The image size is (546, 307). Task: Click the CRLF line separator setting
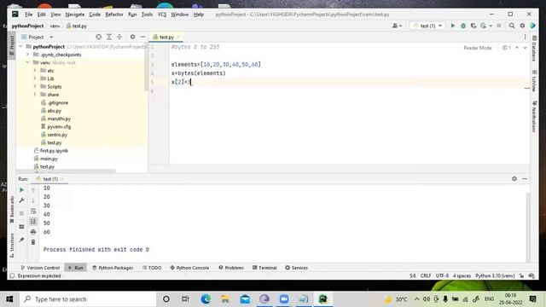(426, 275)
